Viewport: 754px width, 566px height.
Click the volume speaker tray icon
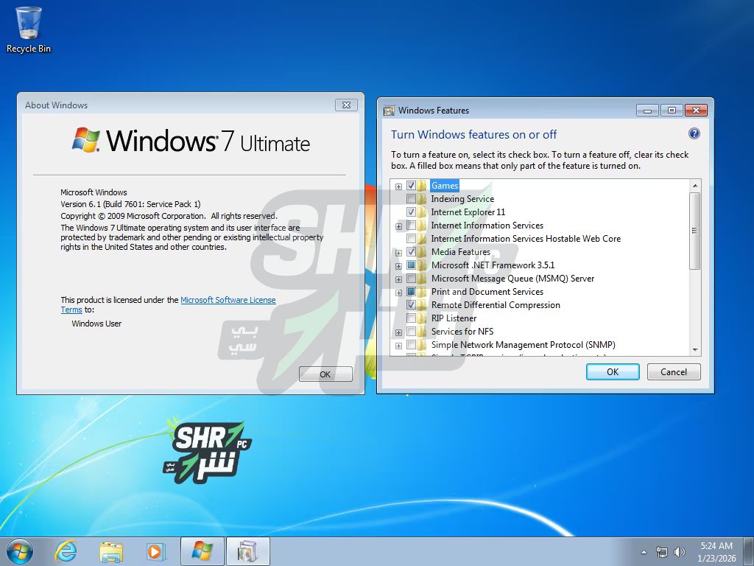679,552
